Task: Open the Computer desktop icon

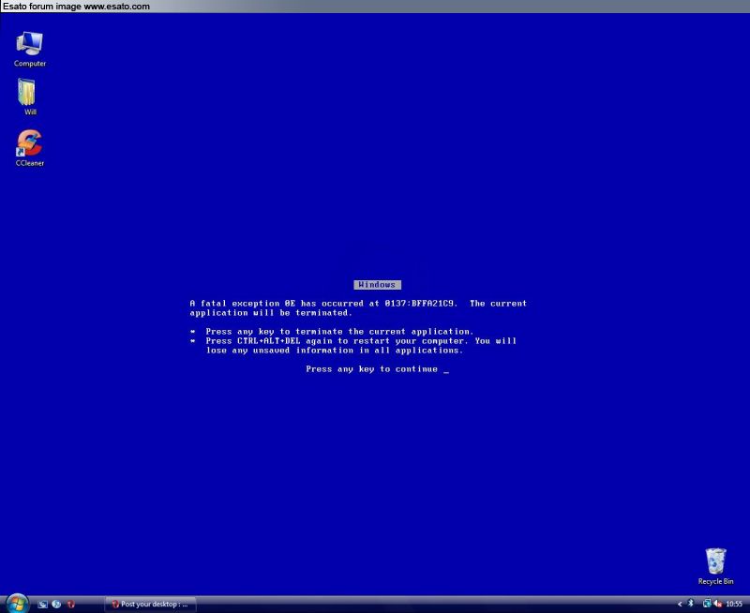Action: [x=30, y=50]
